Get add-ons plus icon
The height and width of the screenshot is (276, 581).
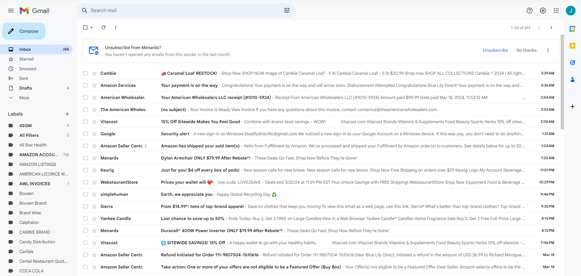(573, 107)
